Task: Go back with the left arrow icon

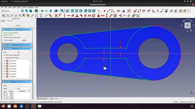Action: pos(42,11)
